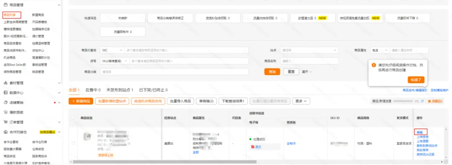Click the 批量导入商品 button
452x165 pixels.
pyautogui.click(x=180, y=101)
